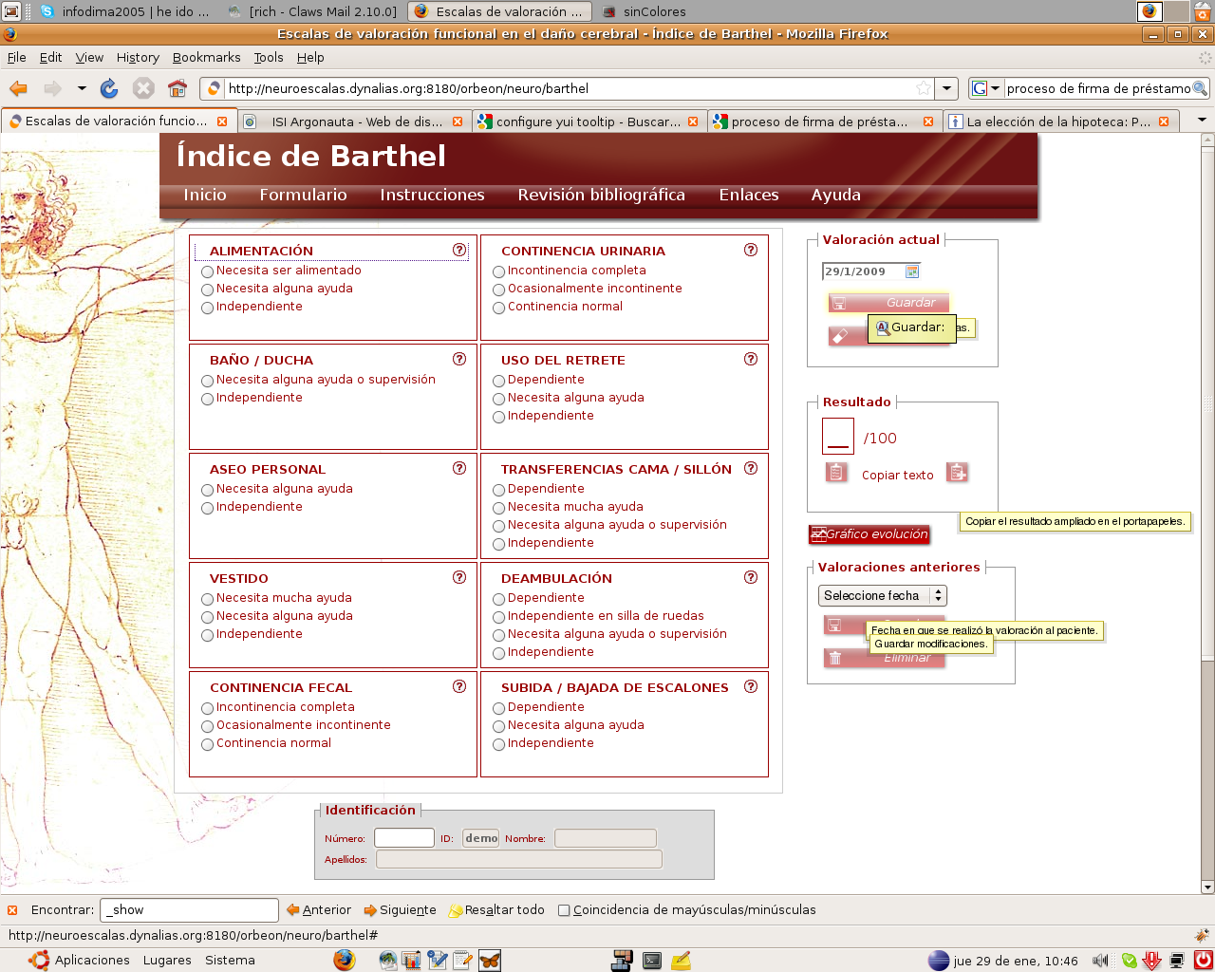Viewport: 1215px width, 972px height.
Task: Enable 'Coincidencia de mayúsculas/minúsculas' checkbox
Action: [x=564, y=910]
